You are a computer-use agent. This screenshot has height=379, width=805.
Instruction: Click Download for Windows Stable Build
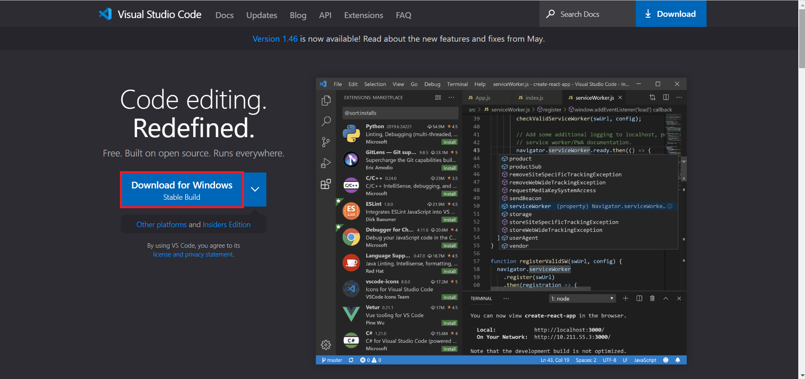click(x=182, y=190)
